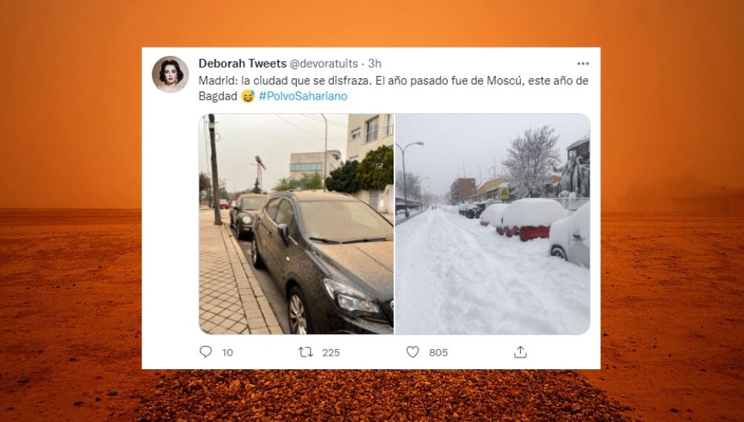Open the Deborah Tweets display name
This screenshot has height=422, width=744.
click(x=243, y=63)
